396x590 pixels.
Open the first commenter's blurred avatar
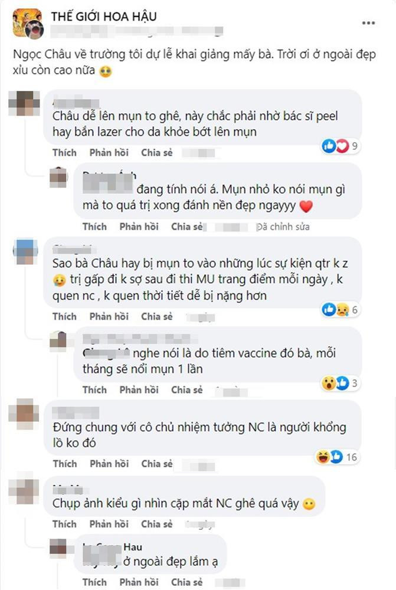click(24, 103)
